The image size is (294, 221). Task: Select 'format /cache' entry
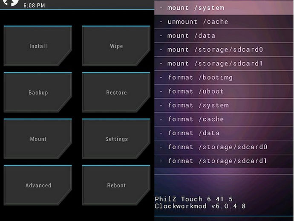(x=224, y=119)
